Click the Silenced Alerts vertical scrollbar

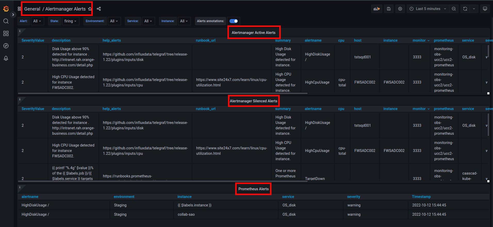point(488,124)
